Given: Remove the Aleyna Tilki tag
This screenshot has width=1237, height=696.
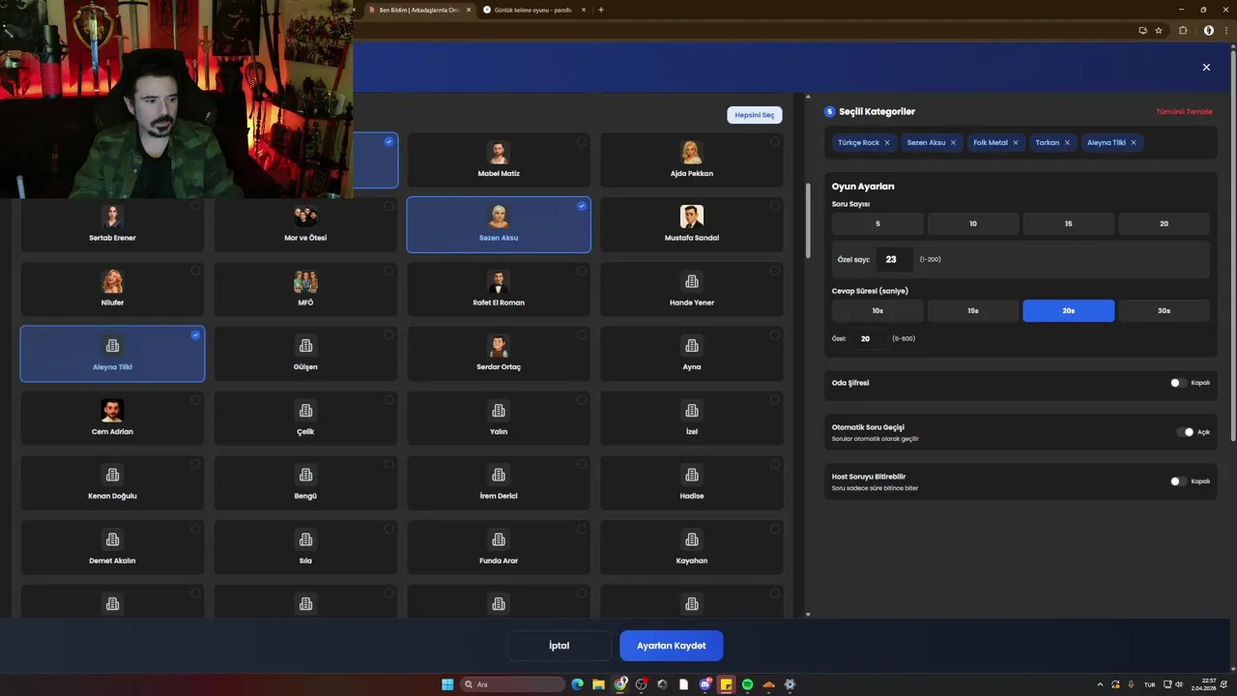Looking at the screenshot, I should pyautogui.click(x=1133, y=142).
